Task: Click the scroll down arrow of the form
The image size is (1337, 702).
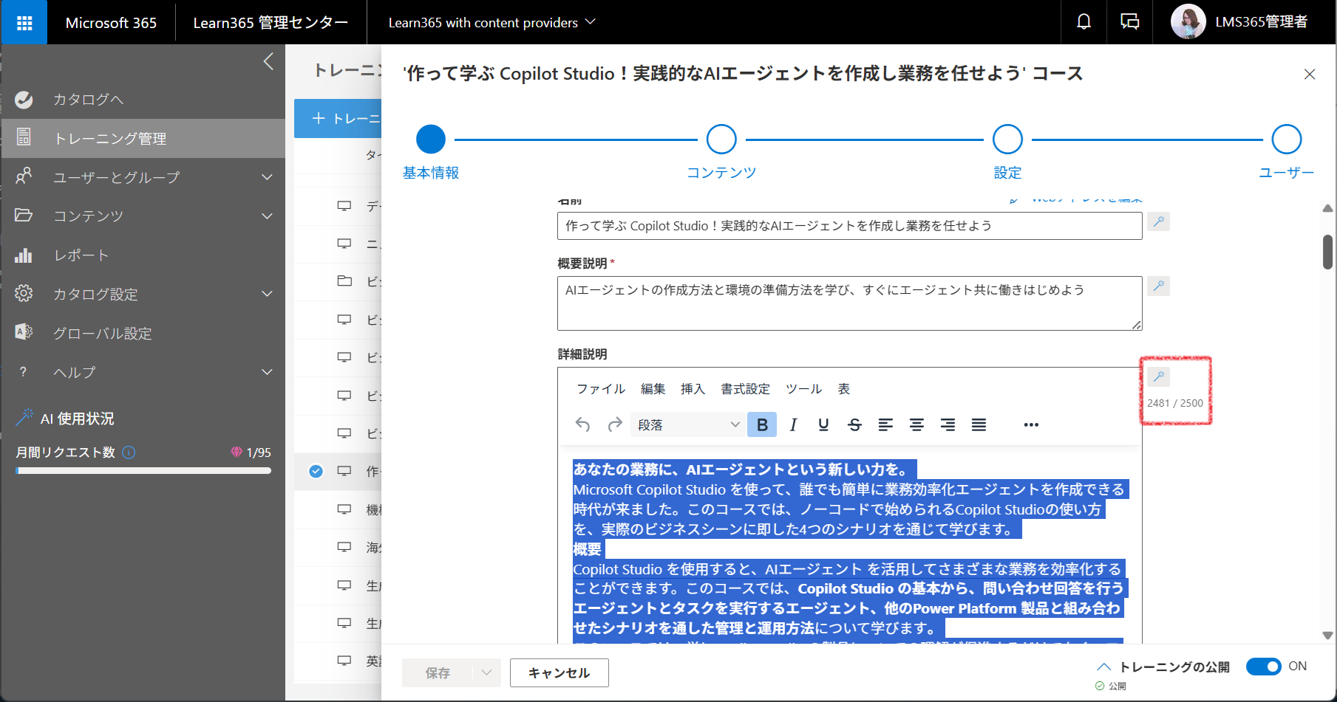Action: click(1327, 635)
